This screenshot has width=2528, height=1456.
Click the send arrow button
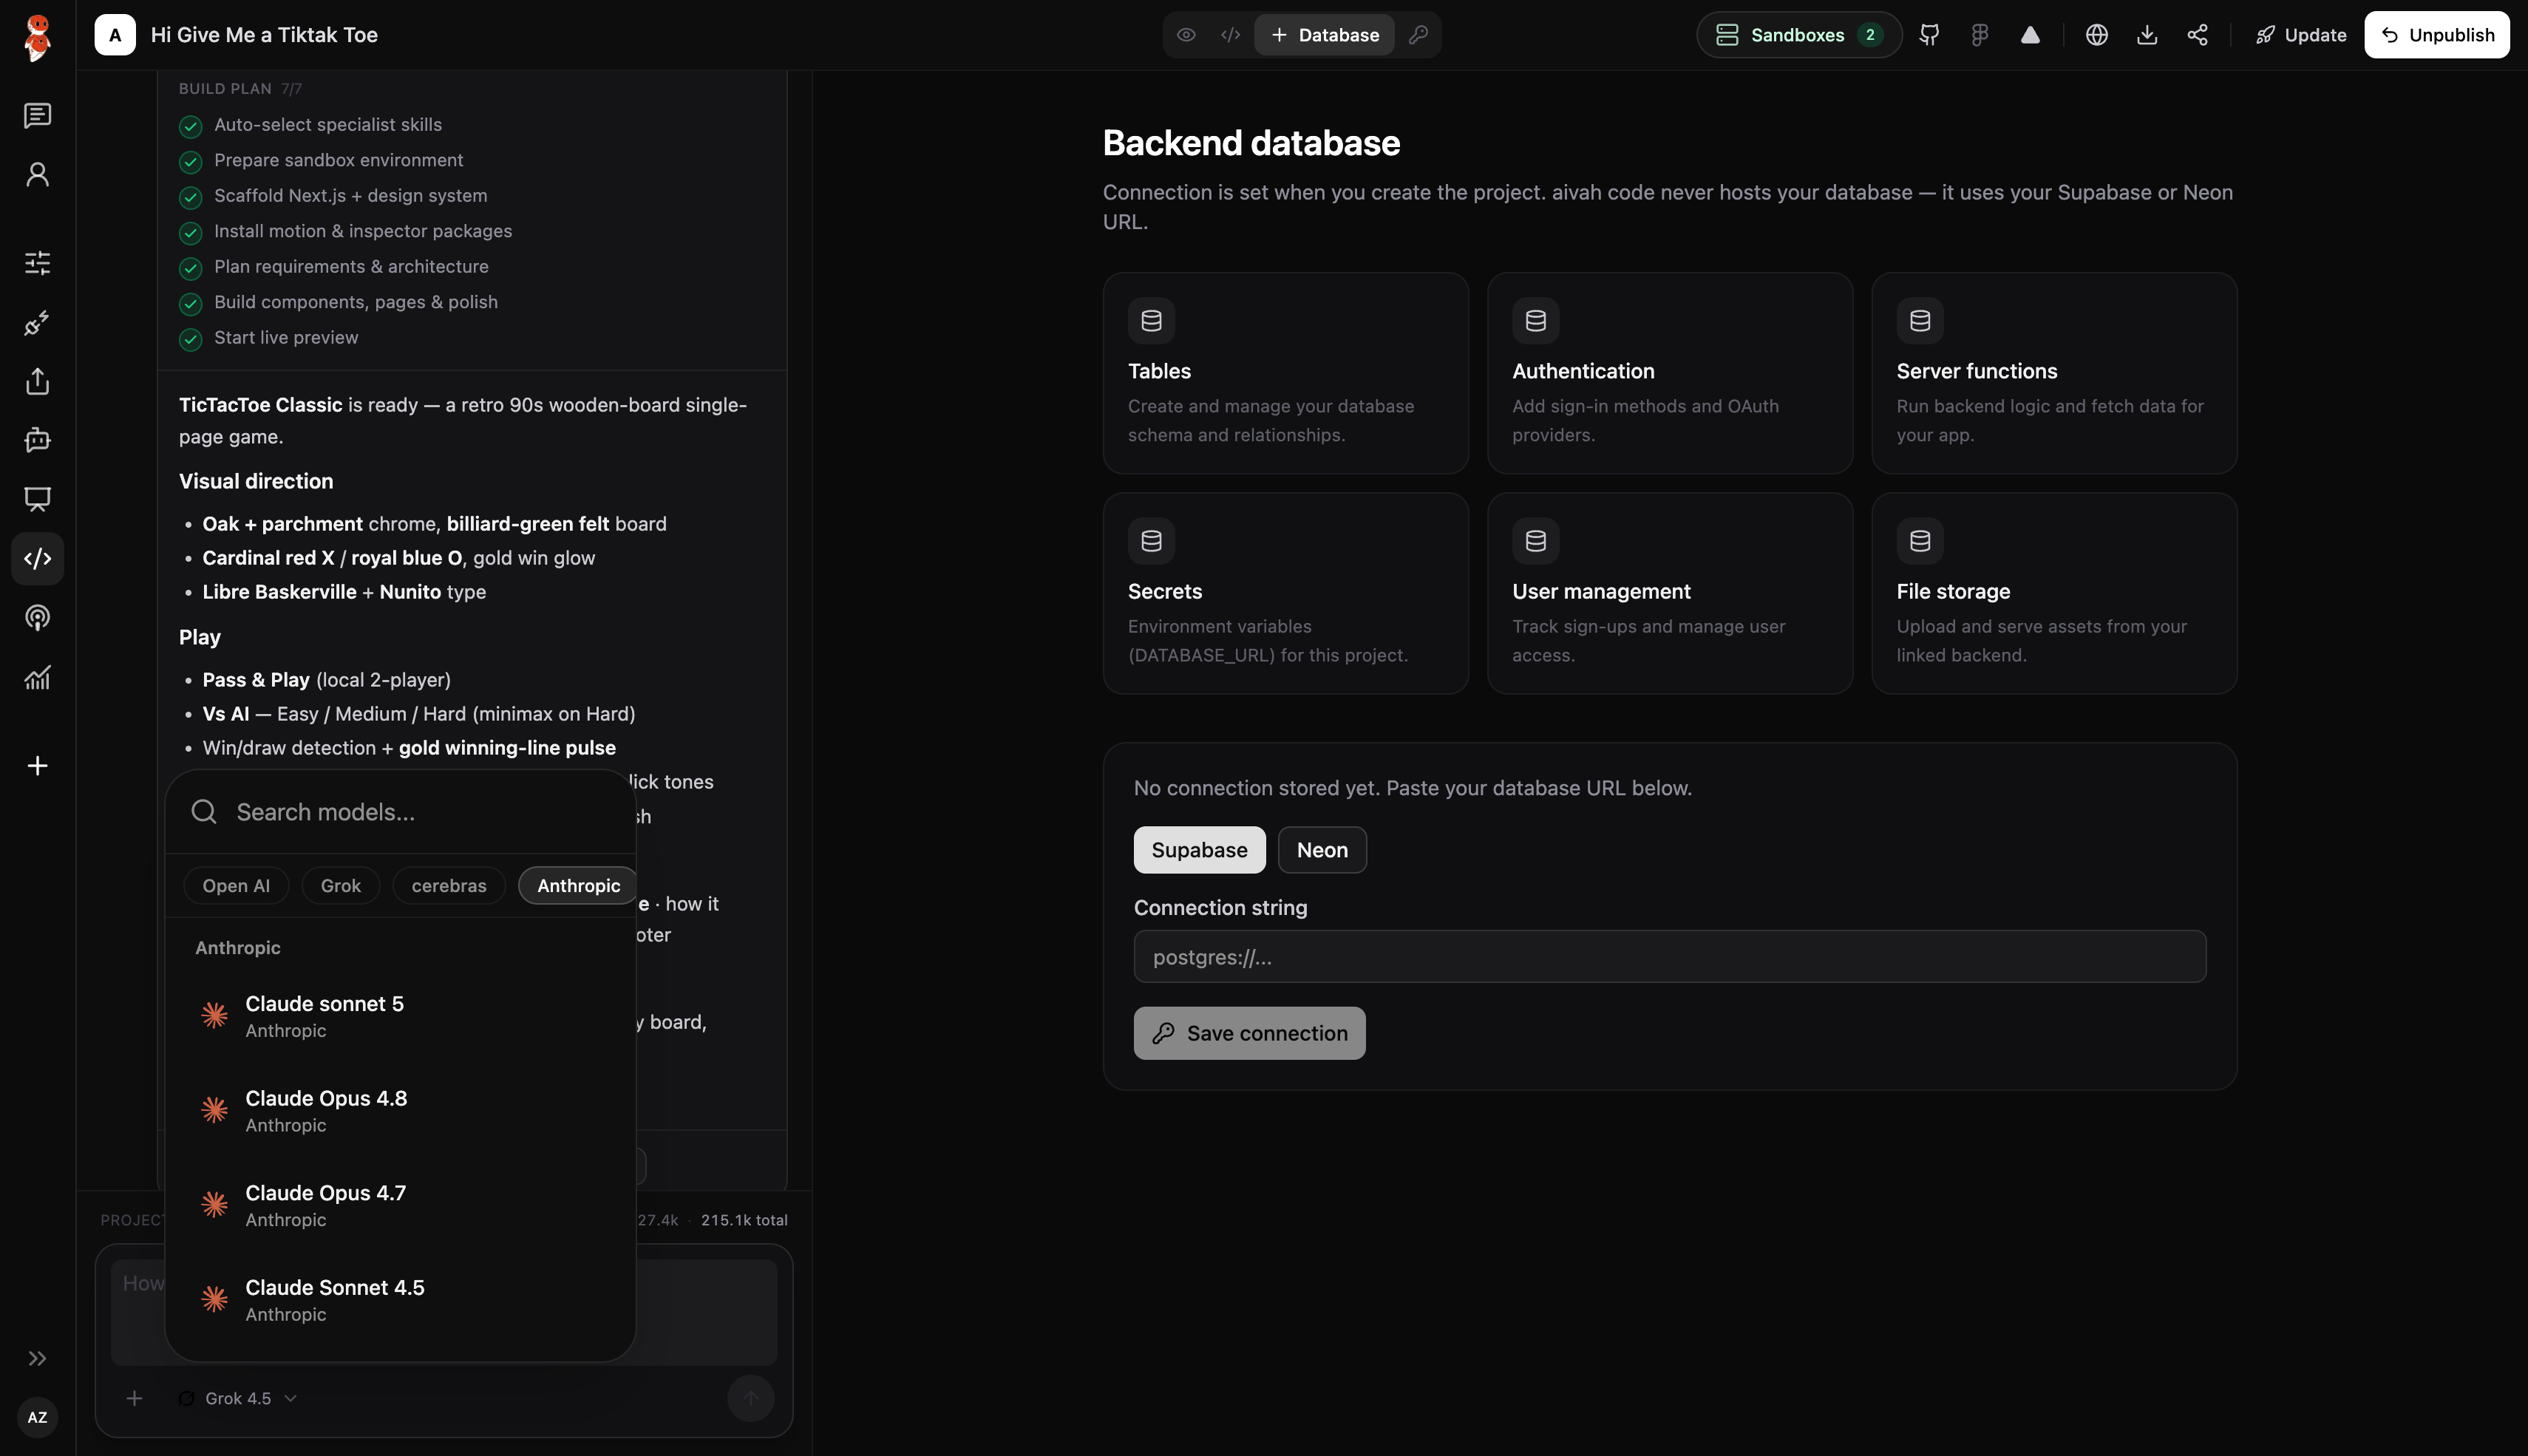pos(751,1398)
